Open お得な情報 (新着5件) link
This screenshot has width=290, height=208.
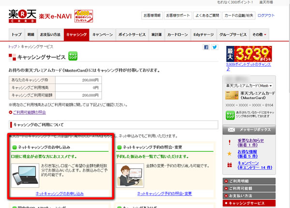(x=247, y=154)
